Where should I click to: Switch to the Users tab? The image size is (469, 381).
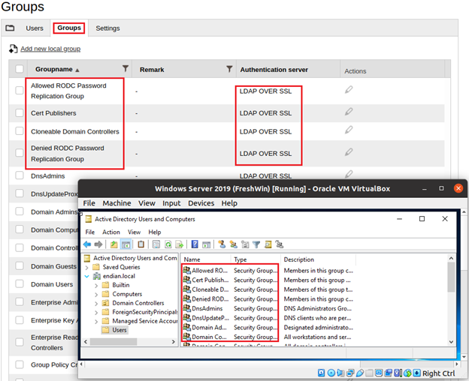pos(35,28)
